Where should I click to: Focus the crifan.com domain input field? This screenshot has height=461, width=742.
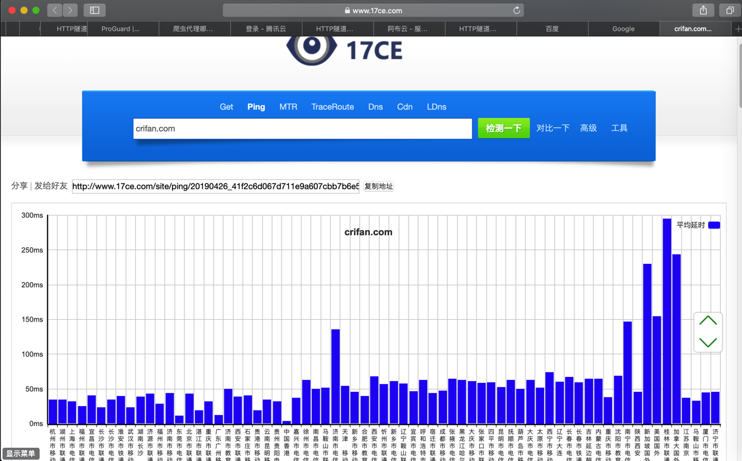point(302,129)
